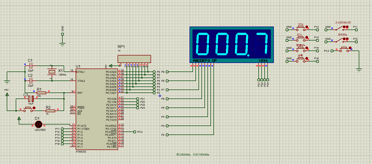Select the AT89C52 microcontroller U1 body

[x=97, y=109]
